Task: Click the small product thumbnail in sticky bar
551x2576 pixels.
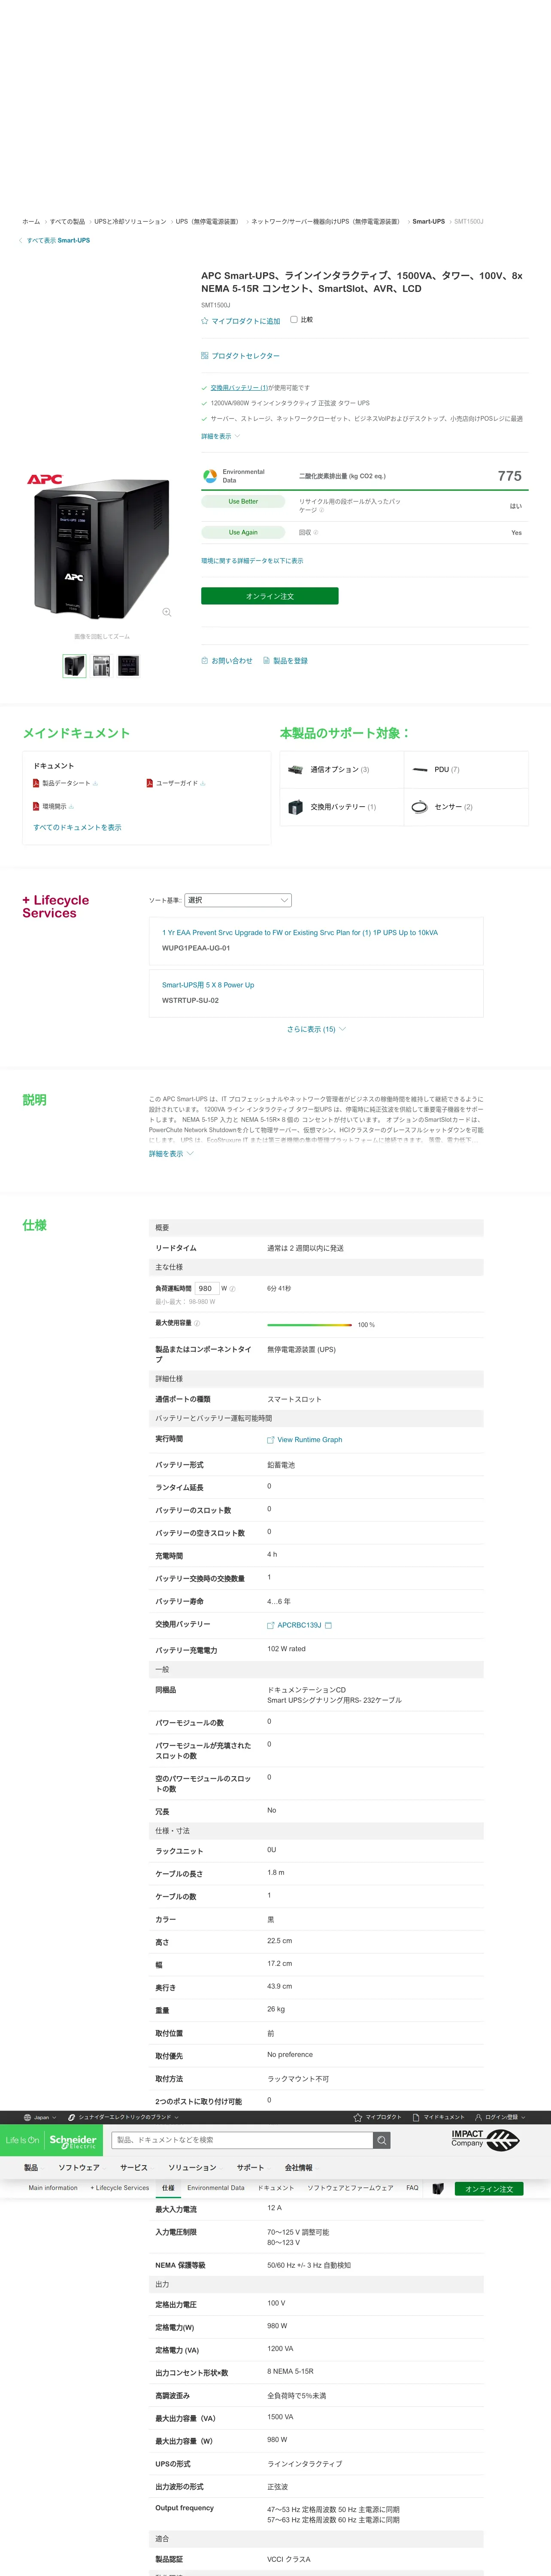Action: pyautogui.click(x=438, y=2189)
